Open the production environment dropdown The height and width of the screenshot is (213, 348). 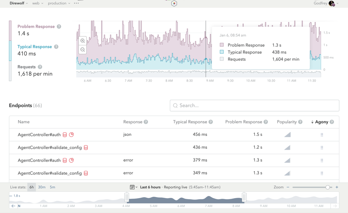click(x=59, y=3)
